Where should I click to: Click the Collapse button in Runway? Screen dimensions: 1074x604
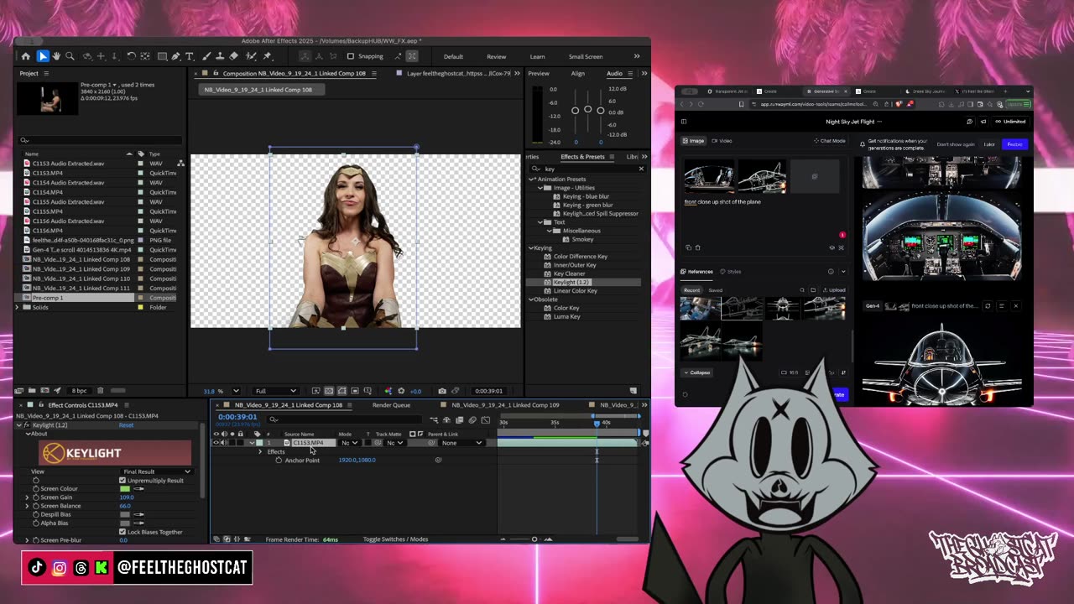pyautogui.click(x=697, y=372)
